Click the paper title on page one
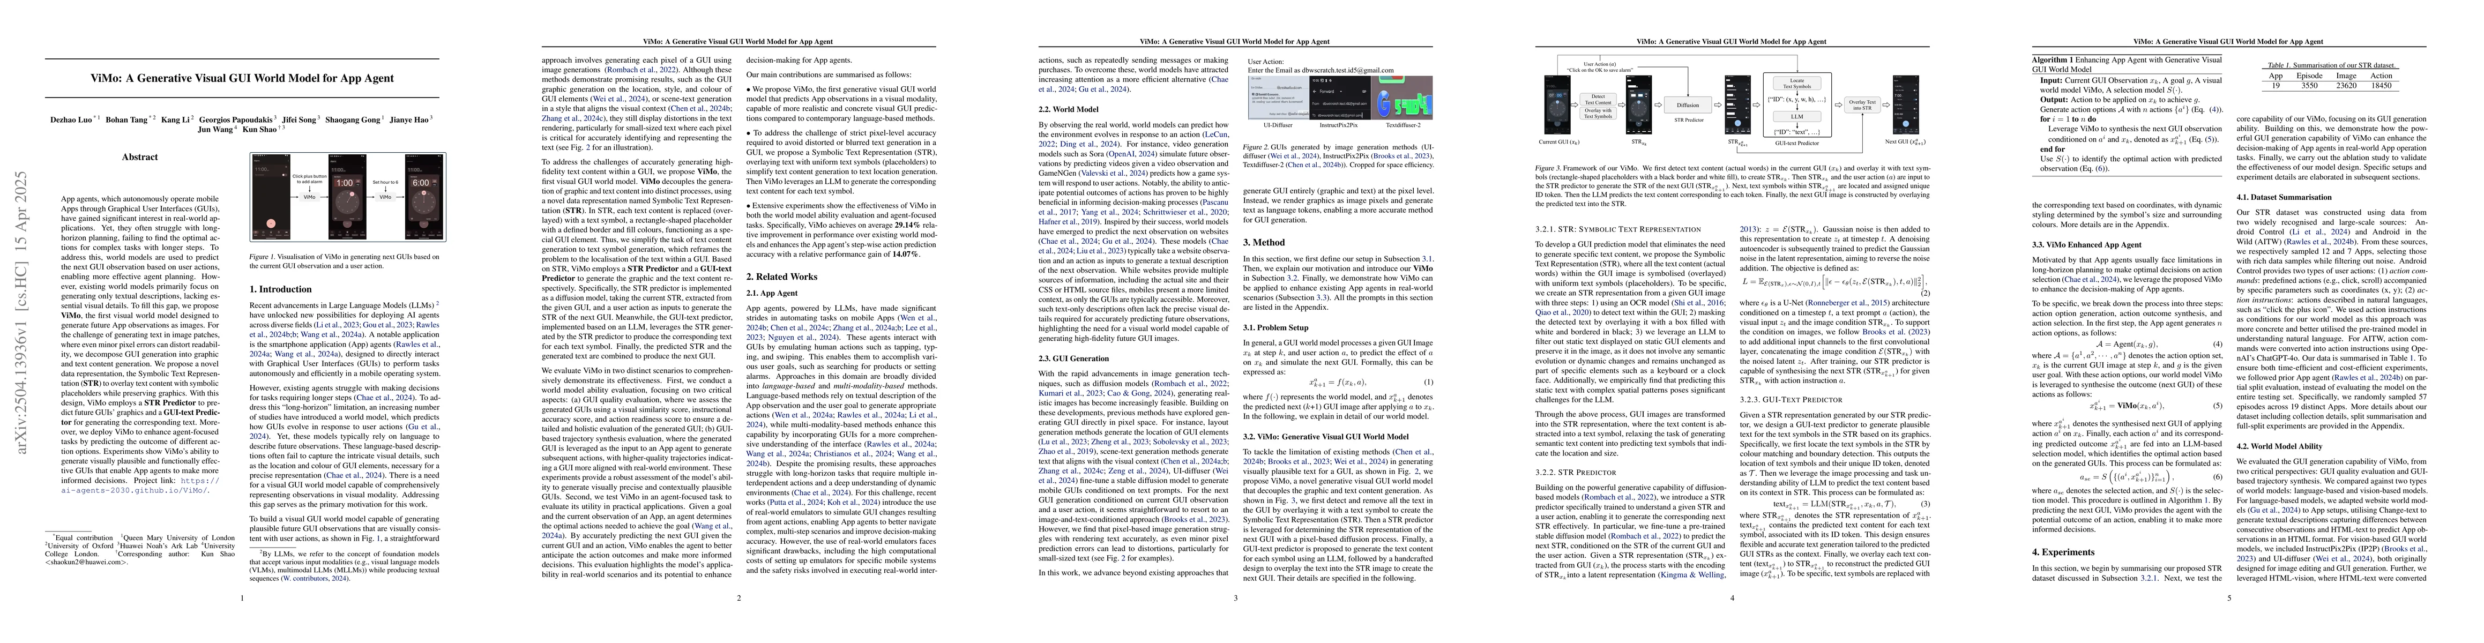The height and width of the screenshot is (643, 2484). coord(242,78)
